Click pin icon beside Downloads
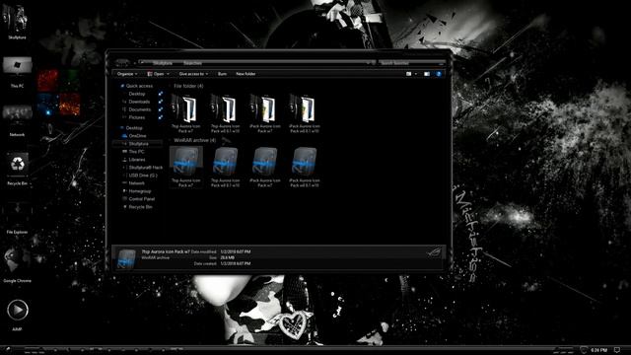The height and width of the screenshot is (355, 631). pyautogui.click(x=160, y=102)
